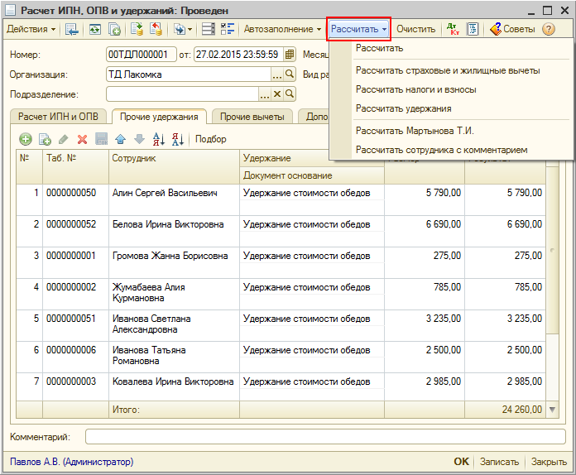Click the Move row up arrow icon
576x475 pixels.
click(x=121, y=139)
